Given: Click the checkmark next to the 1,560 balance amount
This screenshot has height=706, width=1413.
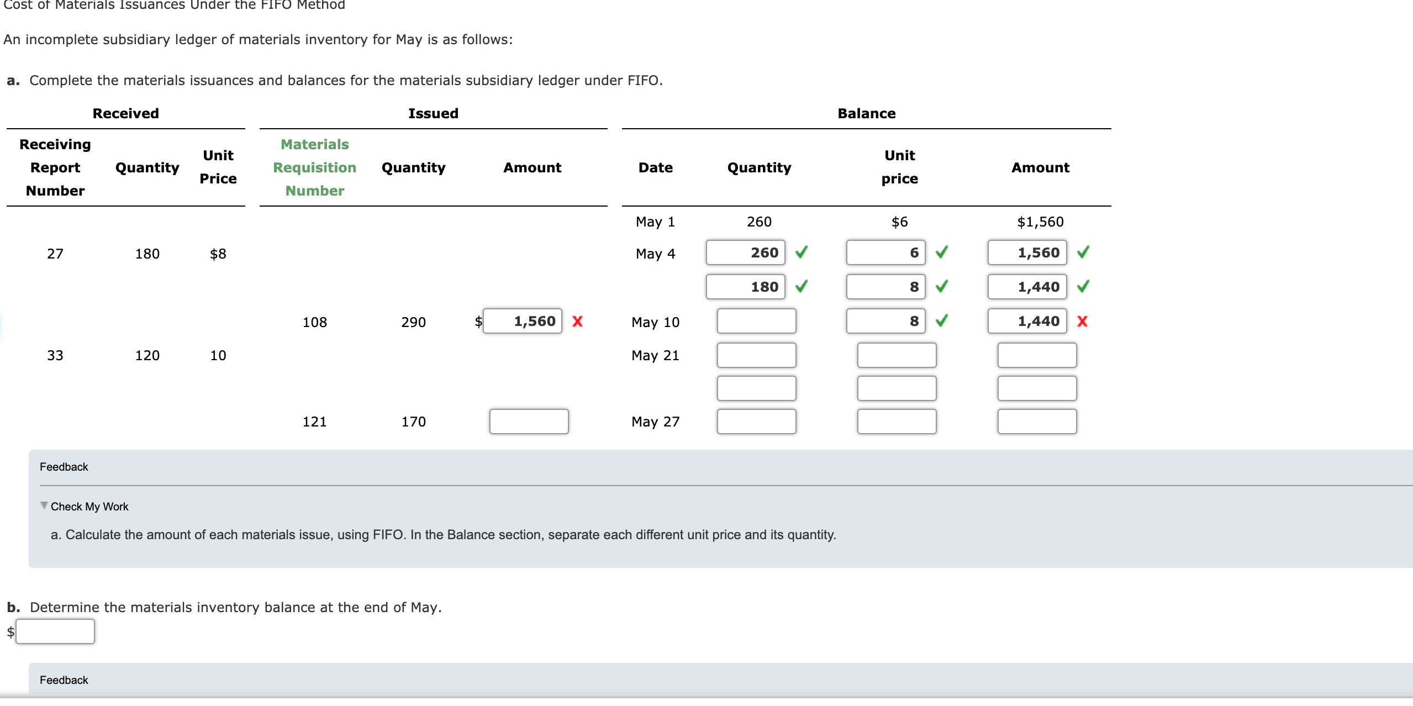Looking at the screenshot, I should [1083, 252].
